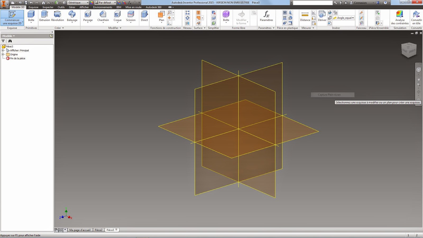Expand Afficher: Principal in the model tree

3,50
